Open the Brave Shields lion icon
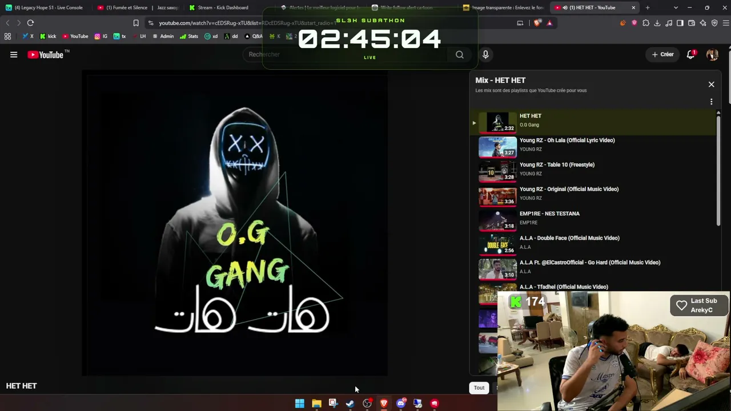Image resolution: width=731 pixels, height=411 pixels. click(x=537, y=23)
